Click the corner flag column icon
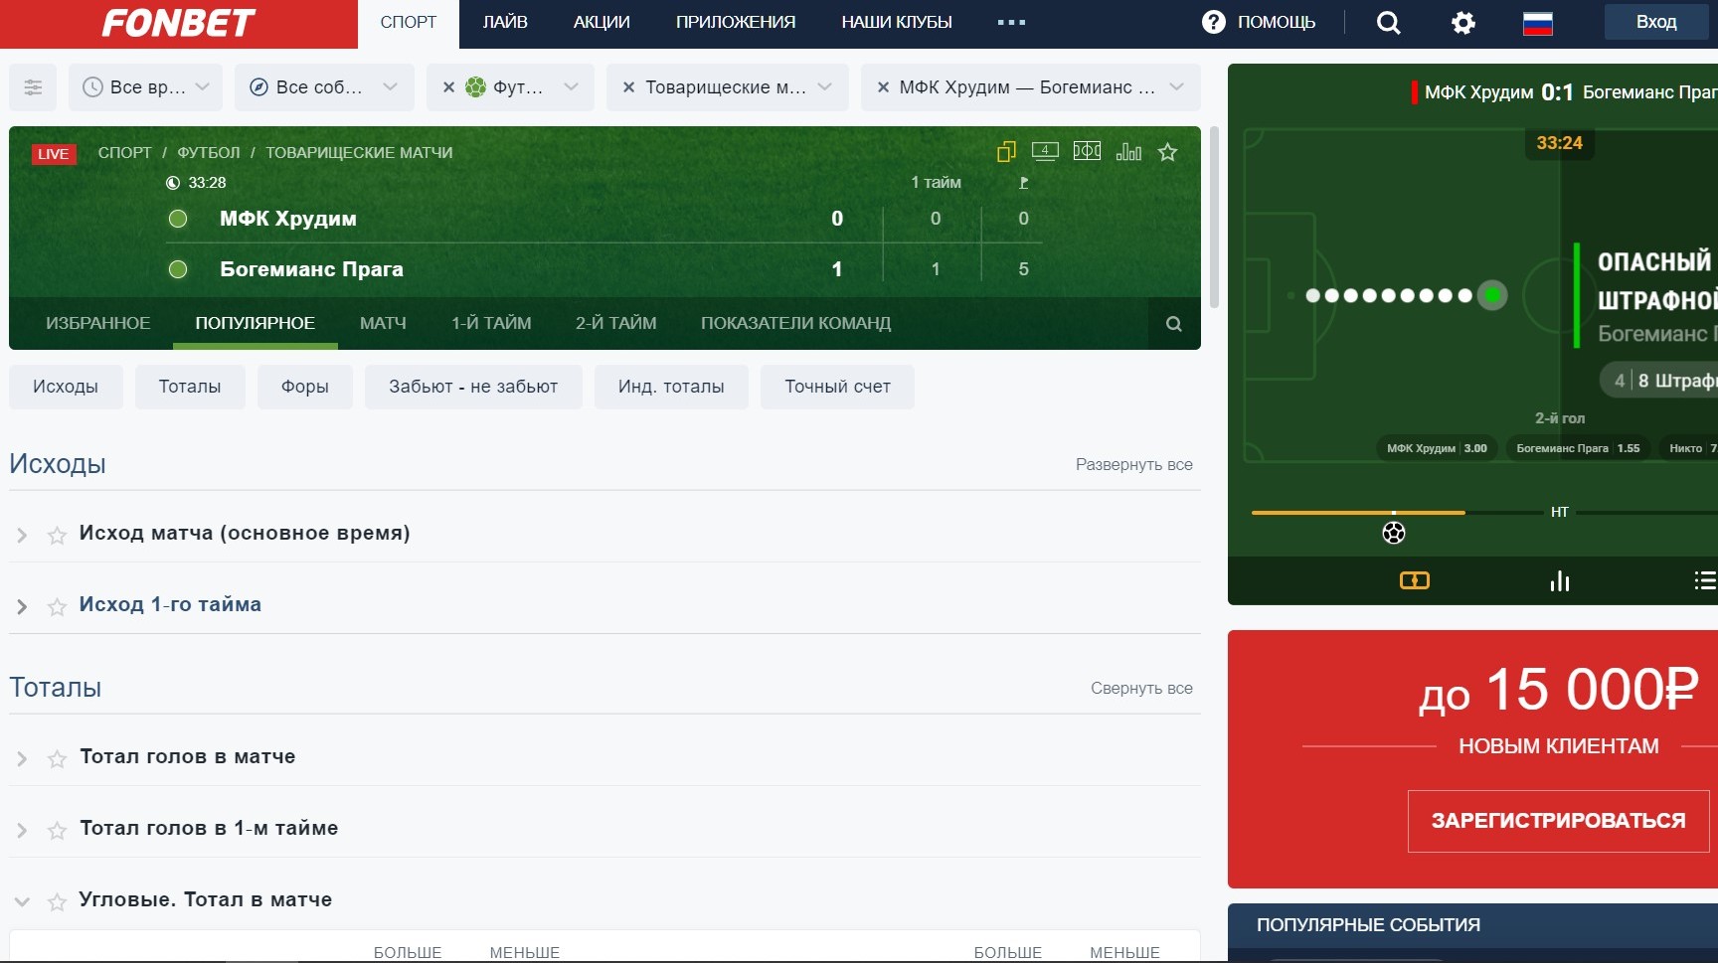 [x=1024, y=183]
